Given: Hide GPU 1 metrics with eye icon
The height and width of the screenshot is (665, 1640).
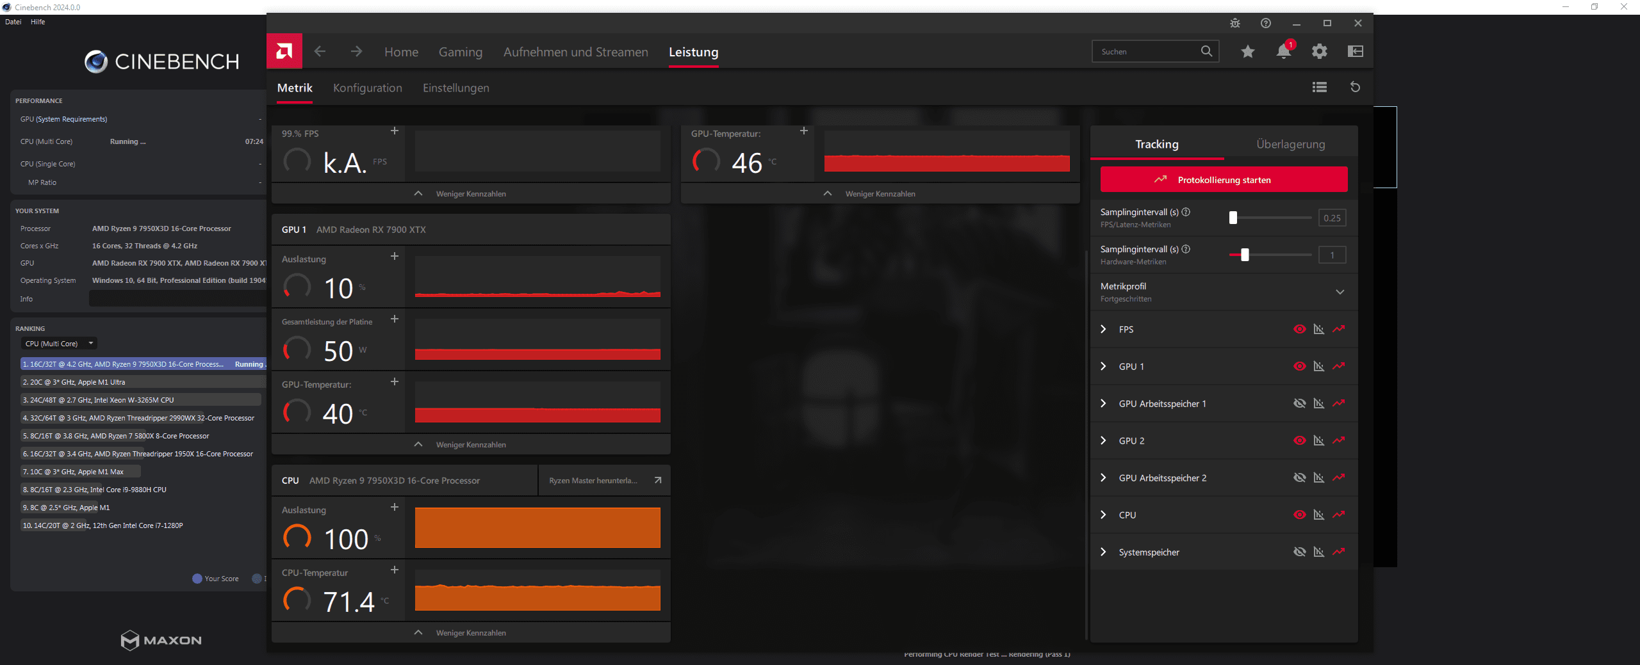Looking at the screenshot, I should 1299,366.
